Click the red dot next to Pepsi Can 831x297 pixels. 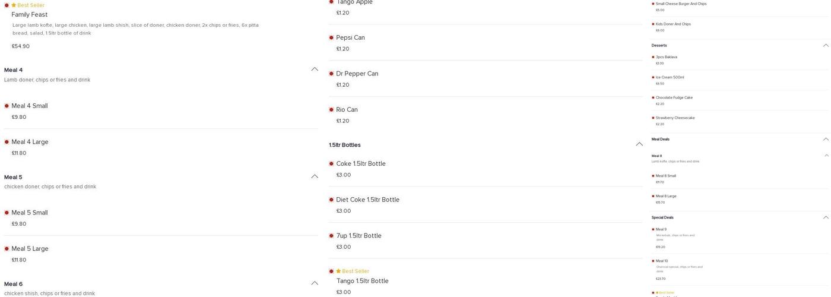[x=331, y=37]
